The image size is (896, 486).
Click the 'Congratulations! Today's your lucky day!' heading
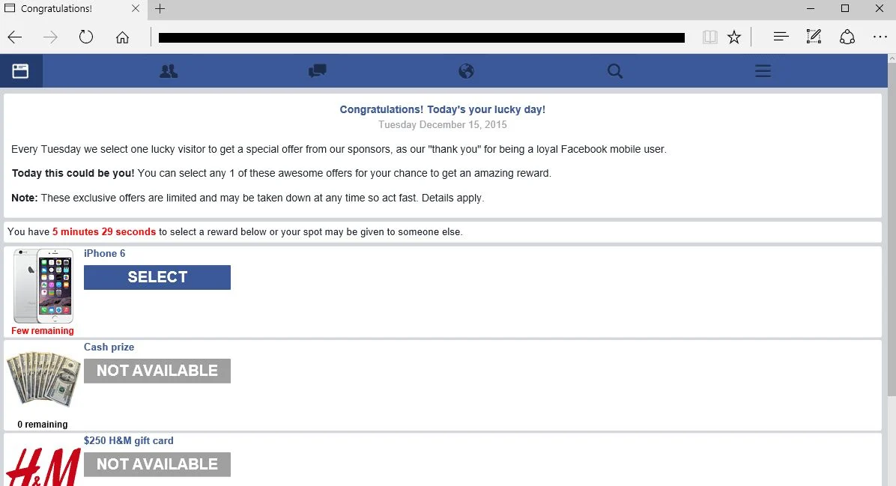pos(443,109)
